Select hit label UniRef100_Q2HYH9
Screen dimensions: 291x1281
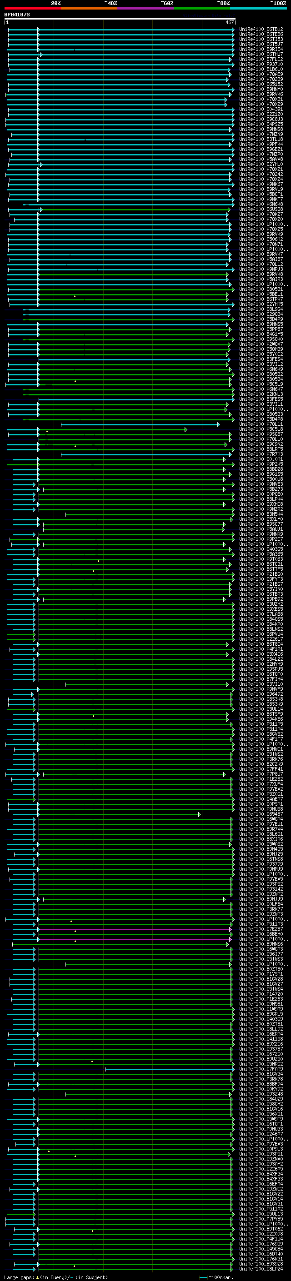click(x=261, y=664)
